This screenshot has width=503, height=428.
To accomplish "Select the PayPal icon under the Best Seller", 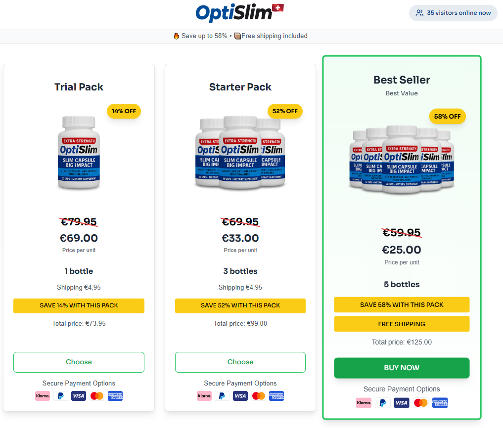I will (x=382, y=402).
